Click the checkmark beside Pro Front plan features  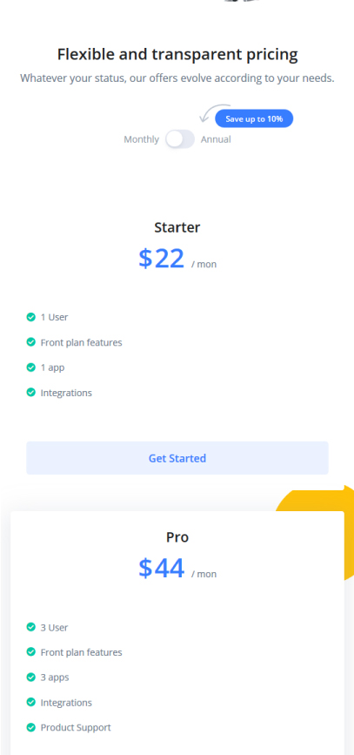(x=30, y=652)
